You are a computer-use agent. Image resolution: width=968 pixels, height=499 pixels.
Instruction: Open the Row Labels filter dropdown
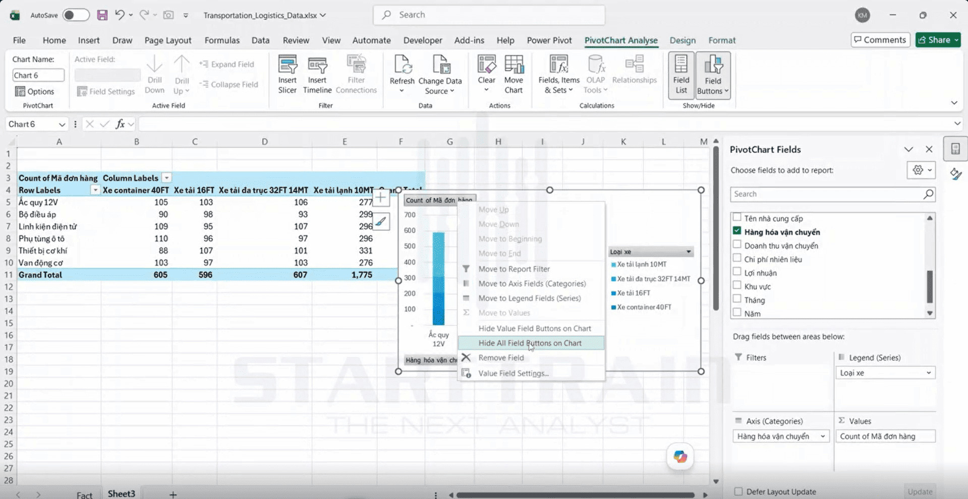[94, 190]
